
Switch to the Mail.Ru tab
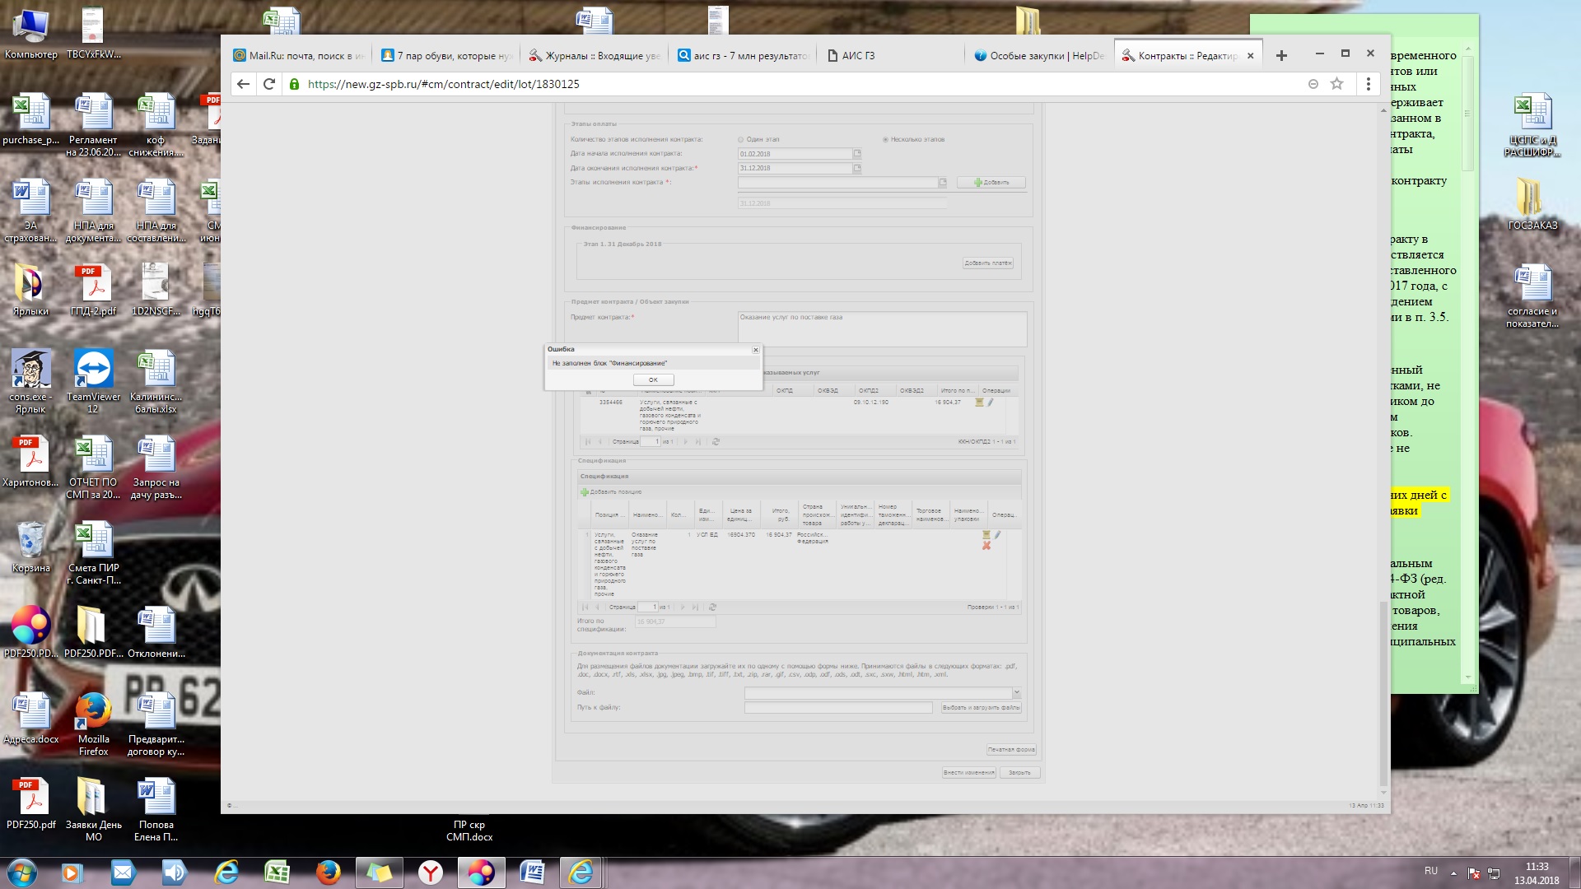click(300, 55)
